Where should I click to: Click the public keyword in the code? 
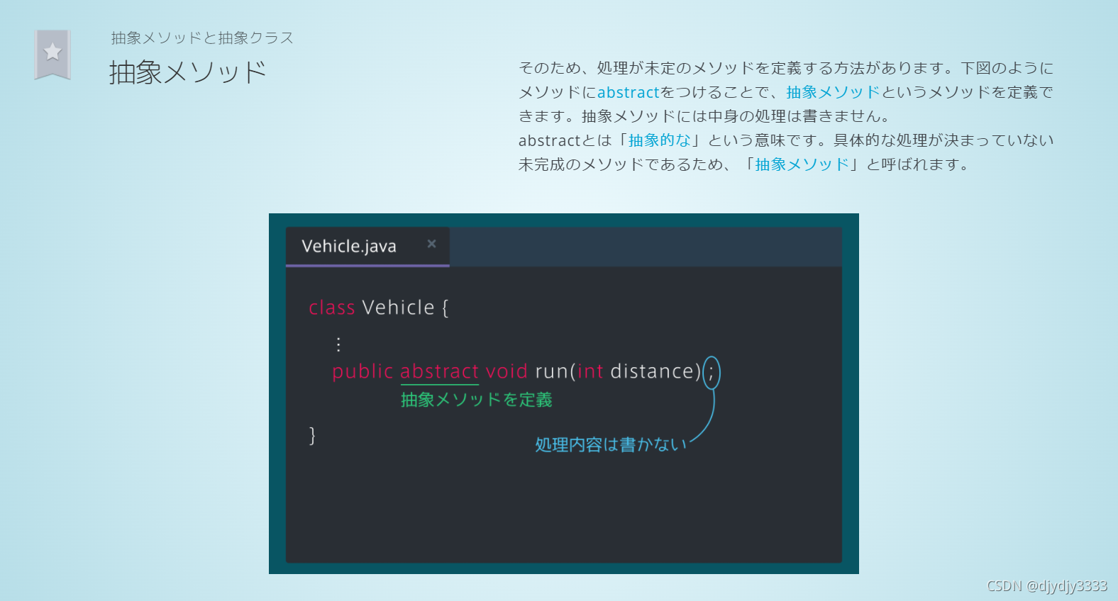(x=362, y=371)
